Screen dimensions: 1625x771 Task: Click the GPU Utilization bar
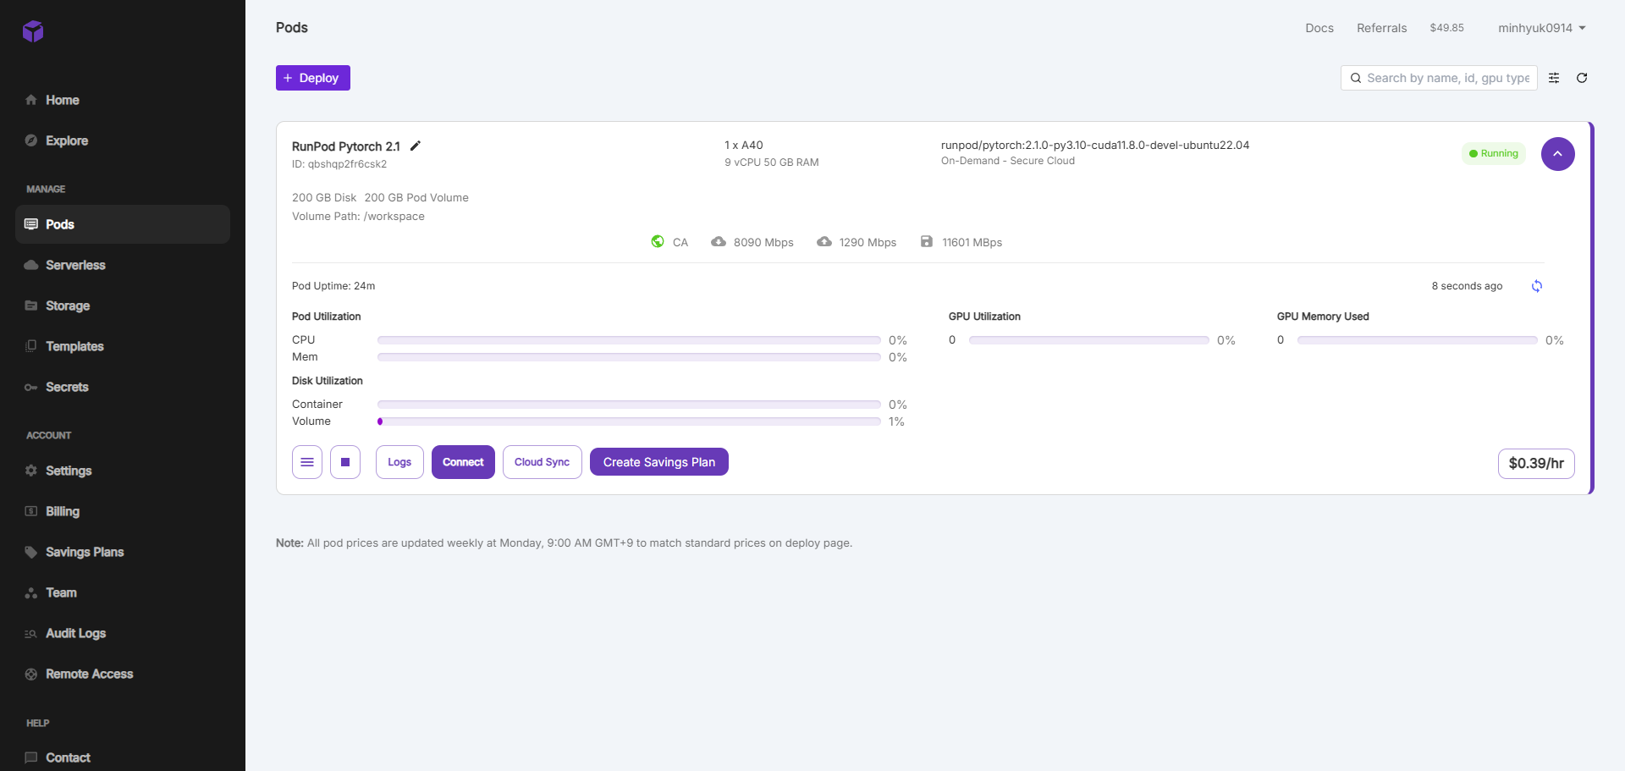pyautogui.click(x=1088, y=340)
